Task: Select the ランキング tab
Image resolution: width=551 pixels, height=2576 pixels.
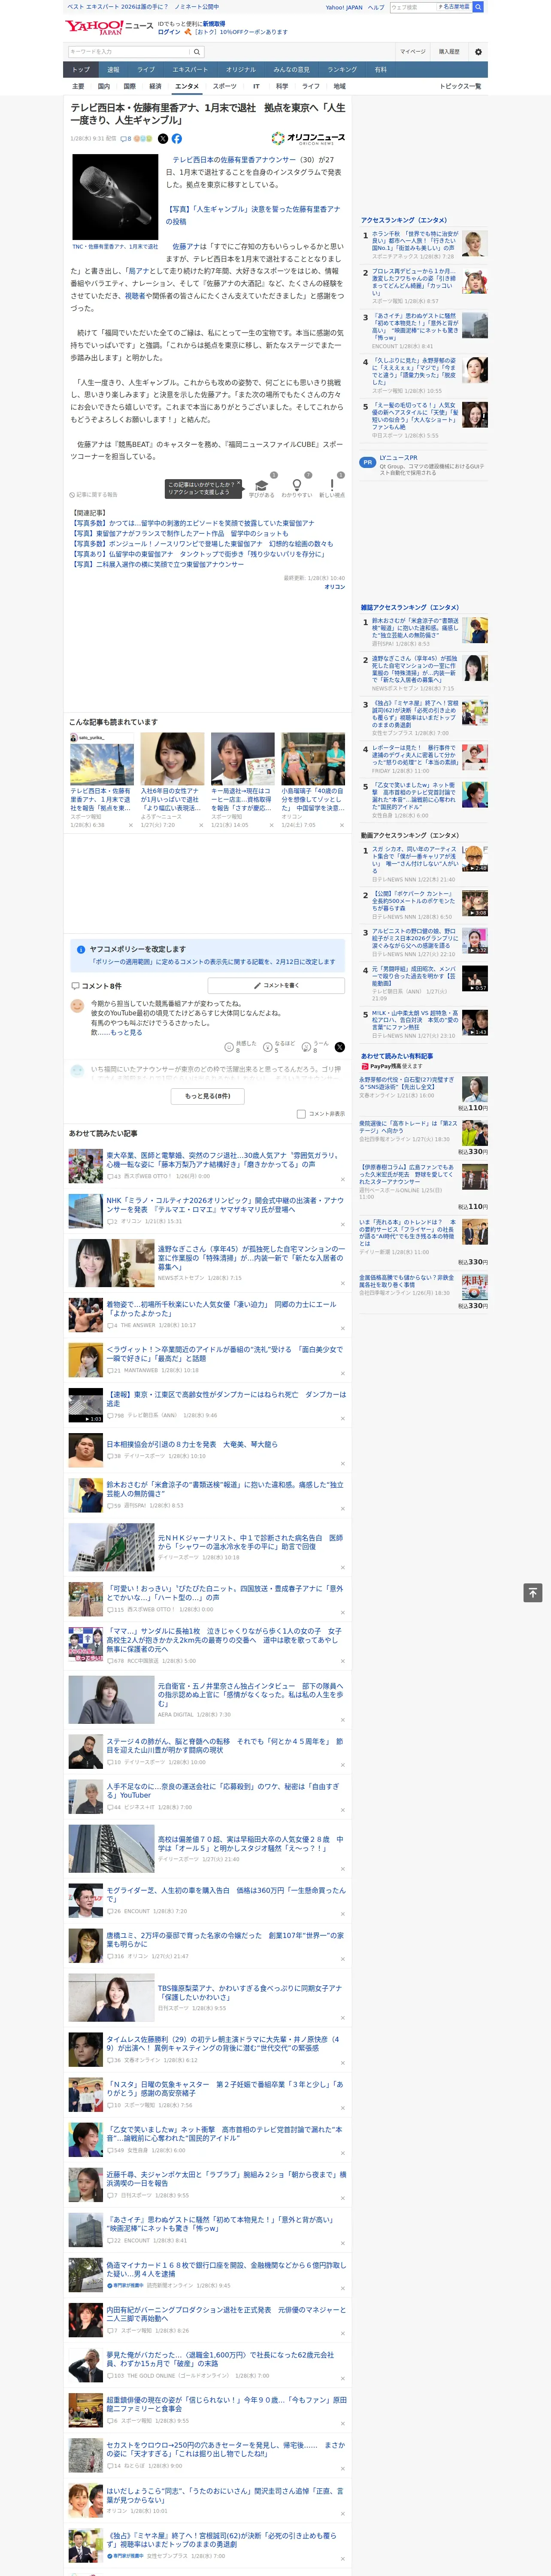Action: coord(342,70)
